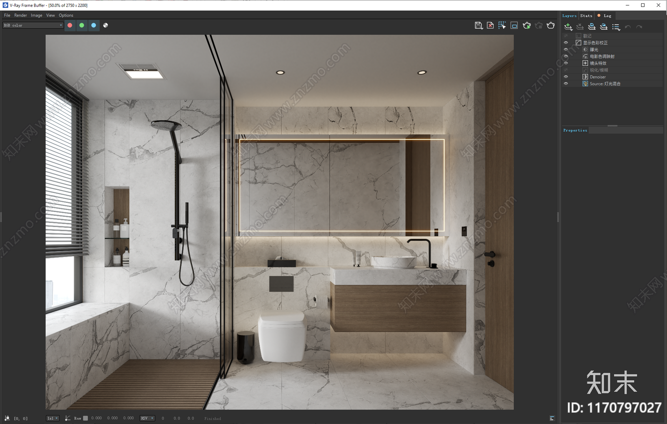Click the splitter handle between Layers and Properties
667x424 pixels.
click(x=612, y=126)
